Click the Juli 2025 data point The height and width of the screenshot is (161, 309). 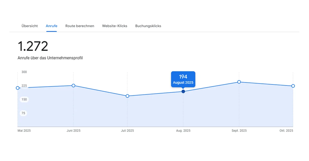tap(127, 96)
